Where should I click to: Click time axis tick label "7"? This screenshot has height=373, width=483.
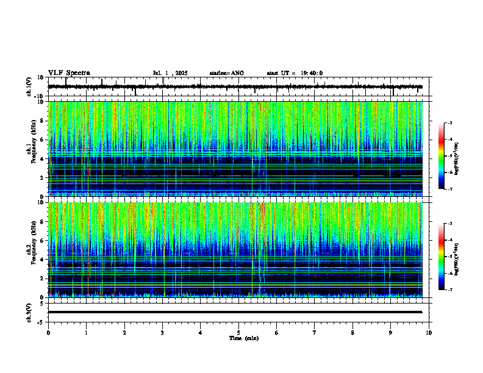tap(315, 333)
